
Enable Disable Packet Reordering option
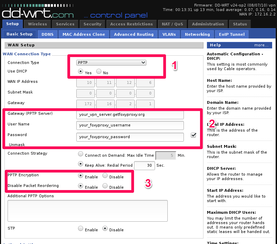coord(80,186)
